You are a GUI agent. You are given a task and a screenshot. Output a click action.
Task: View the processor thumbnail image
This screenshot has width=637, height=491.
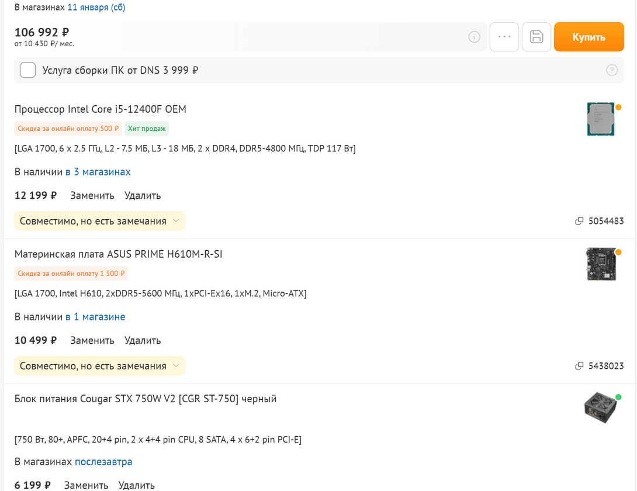click(x=600, y=119)
